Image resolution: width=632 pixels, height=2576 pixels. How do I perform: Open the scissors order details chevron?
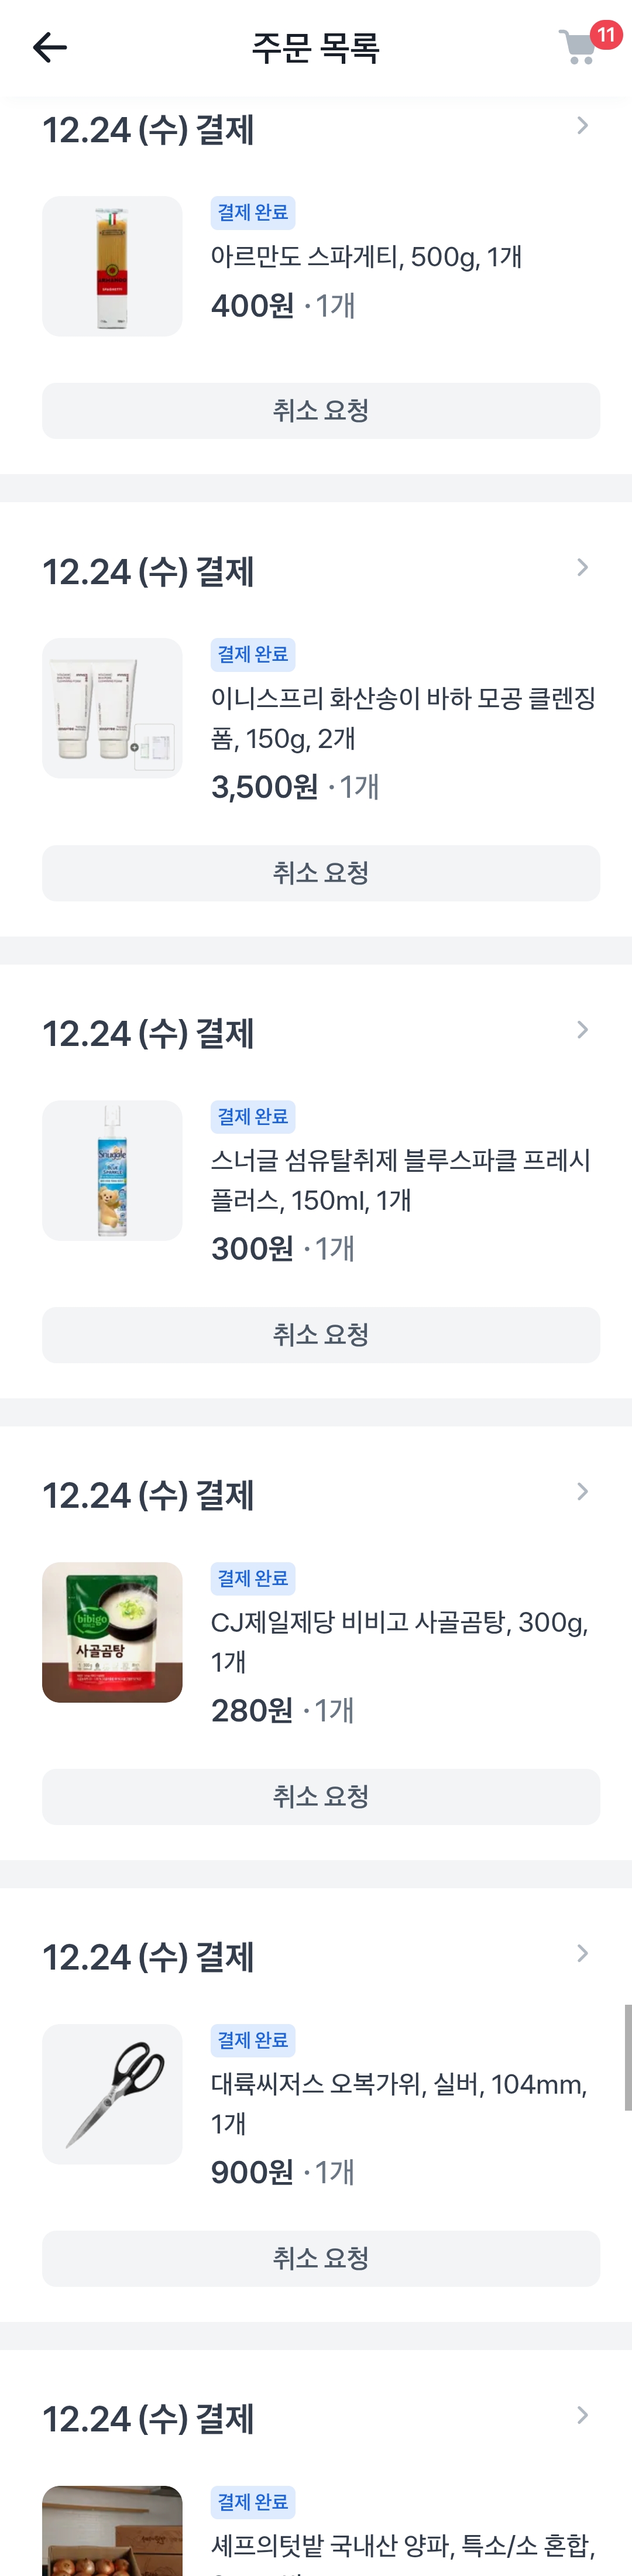pyautogui.click(x=582, y=1954)
